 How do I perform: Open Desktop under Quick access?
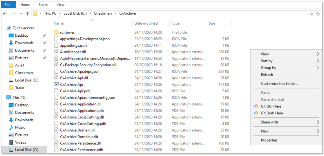tap(22, 36)
